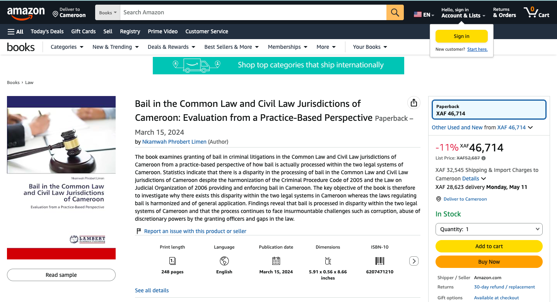Open the shopping cart icon
Viewport: 557px width, 302px height.
pyautogui.click(x=536, y=12)
